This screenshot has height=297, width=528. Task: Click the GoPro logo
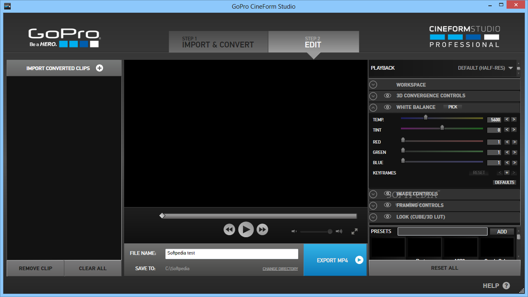[64, 38]
